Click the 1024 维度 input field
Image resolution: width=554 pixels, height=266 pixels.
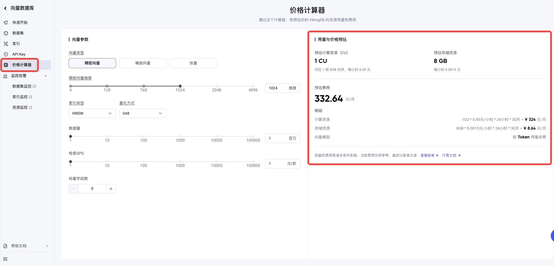tap(282, 88)
